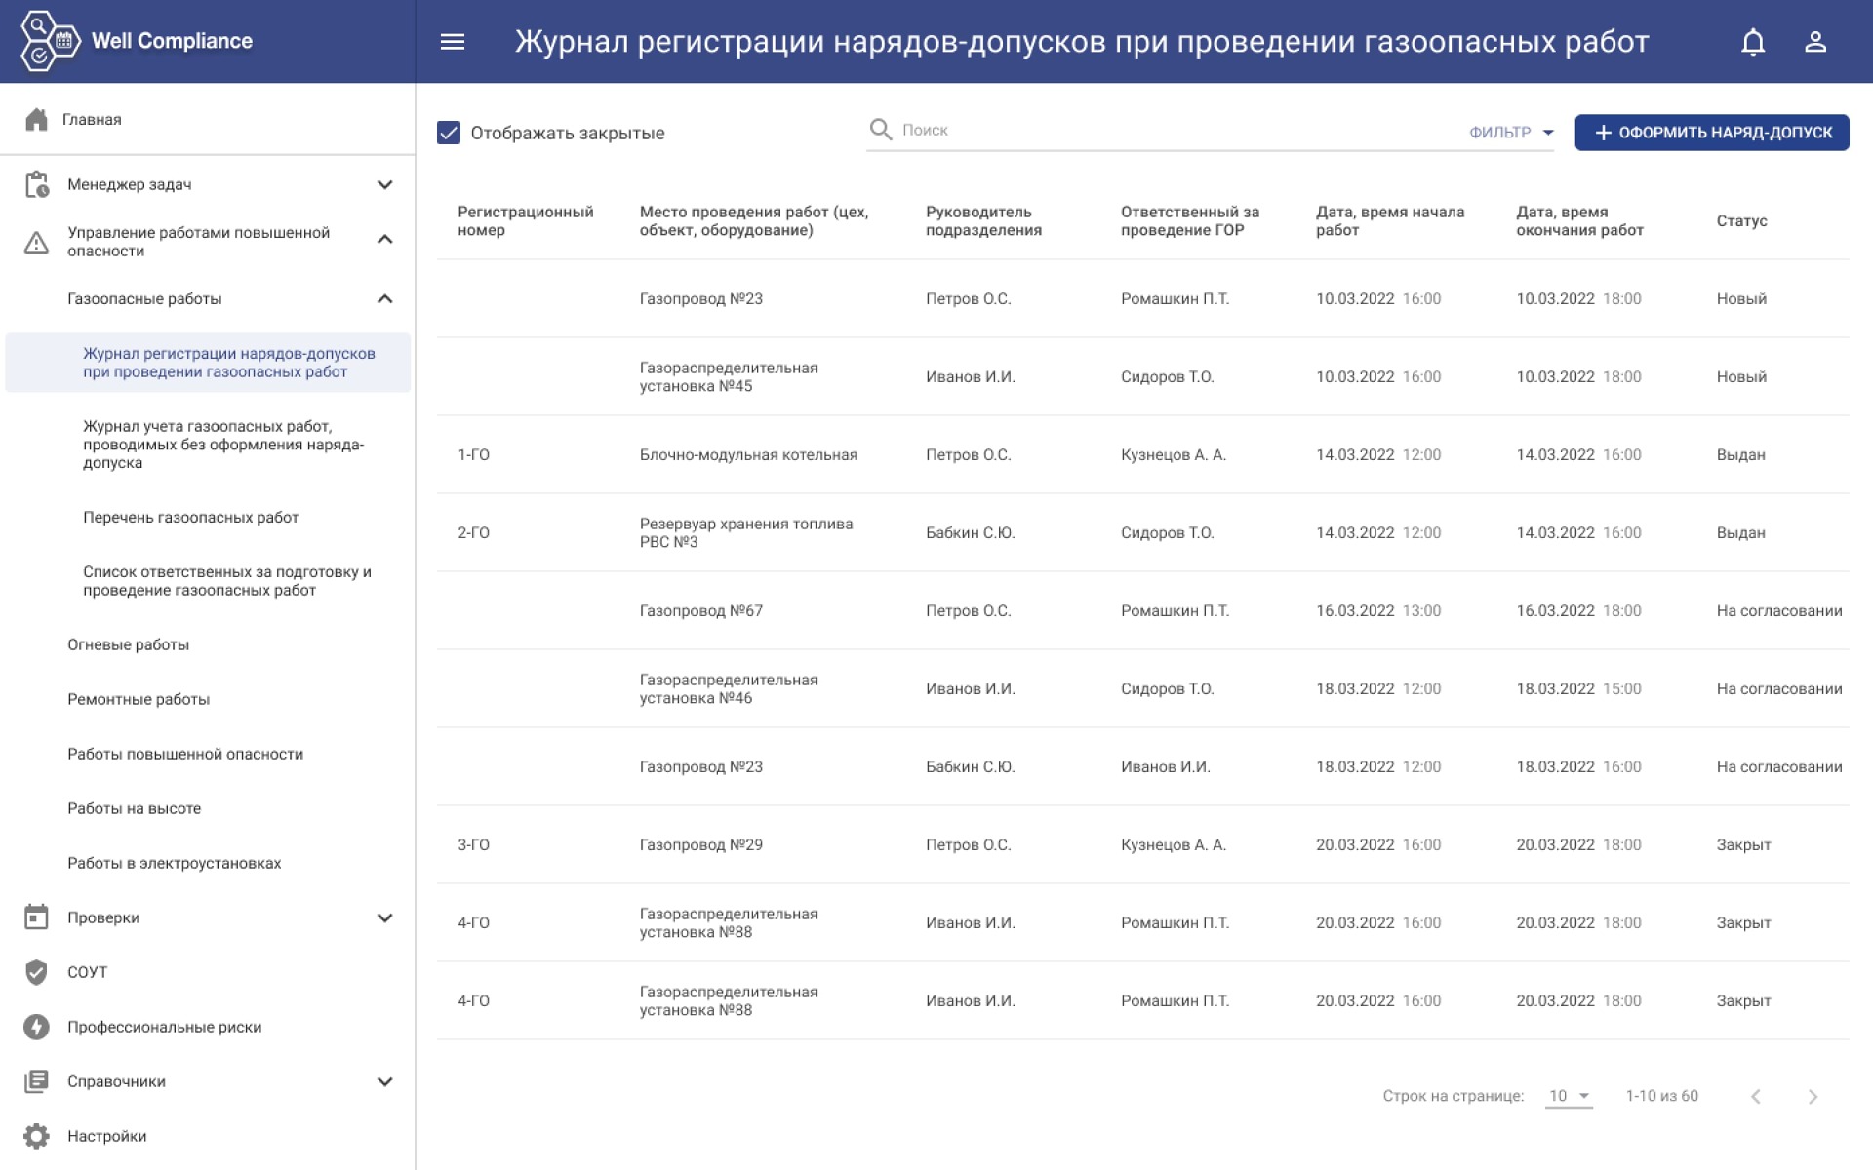Viewport: 1873px width, 1170px height.
Task: Collapse the Газоопасные работы submenu
Action: (x=384, y=299)
